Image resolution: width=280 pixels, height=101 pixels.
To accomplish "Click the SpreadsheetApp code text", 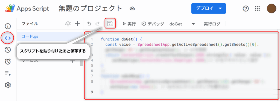I will tap(154, 44).
